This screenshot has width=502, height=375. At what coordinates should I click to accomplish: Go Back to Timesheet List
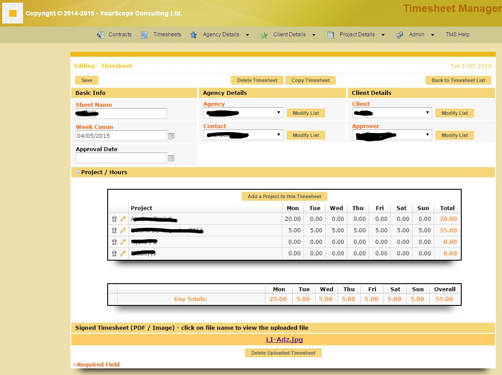[x=458, y=80]
